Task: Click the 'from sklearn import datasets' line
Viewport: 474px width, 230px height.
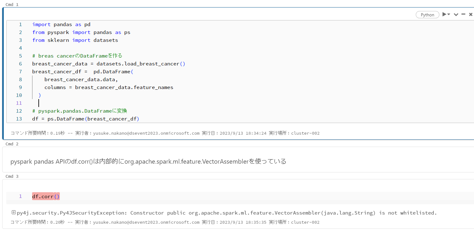Action: [x=75, y=40]
